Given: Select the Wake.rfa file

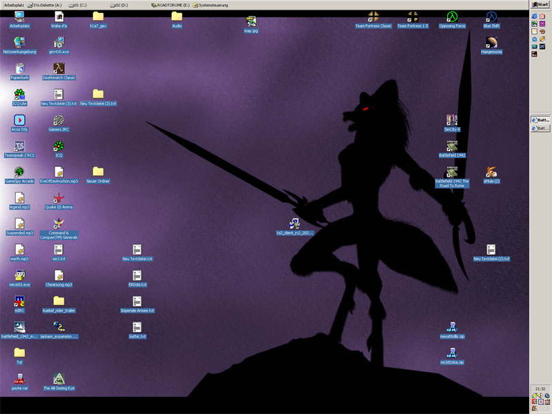Looking at the screenshot, I should click(59, 19).
